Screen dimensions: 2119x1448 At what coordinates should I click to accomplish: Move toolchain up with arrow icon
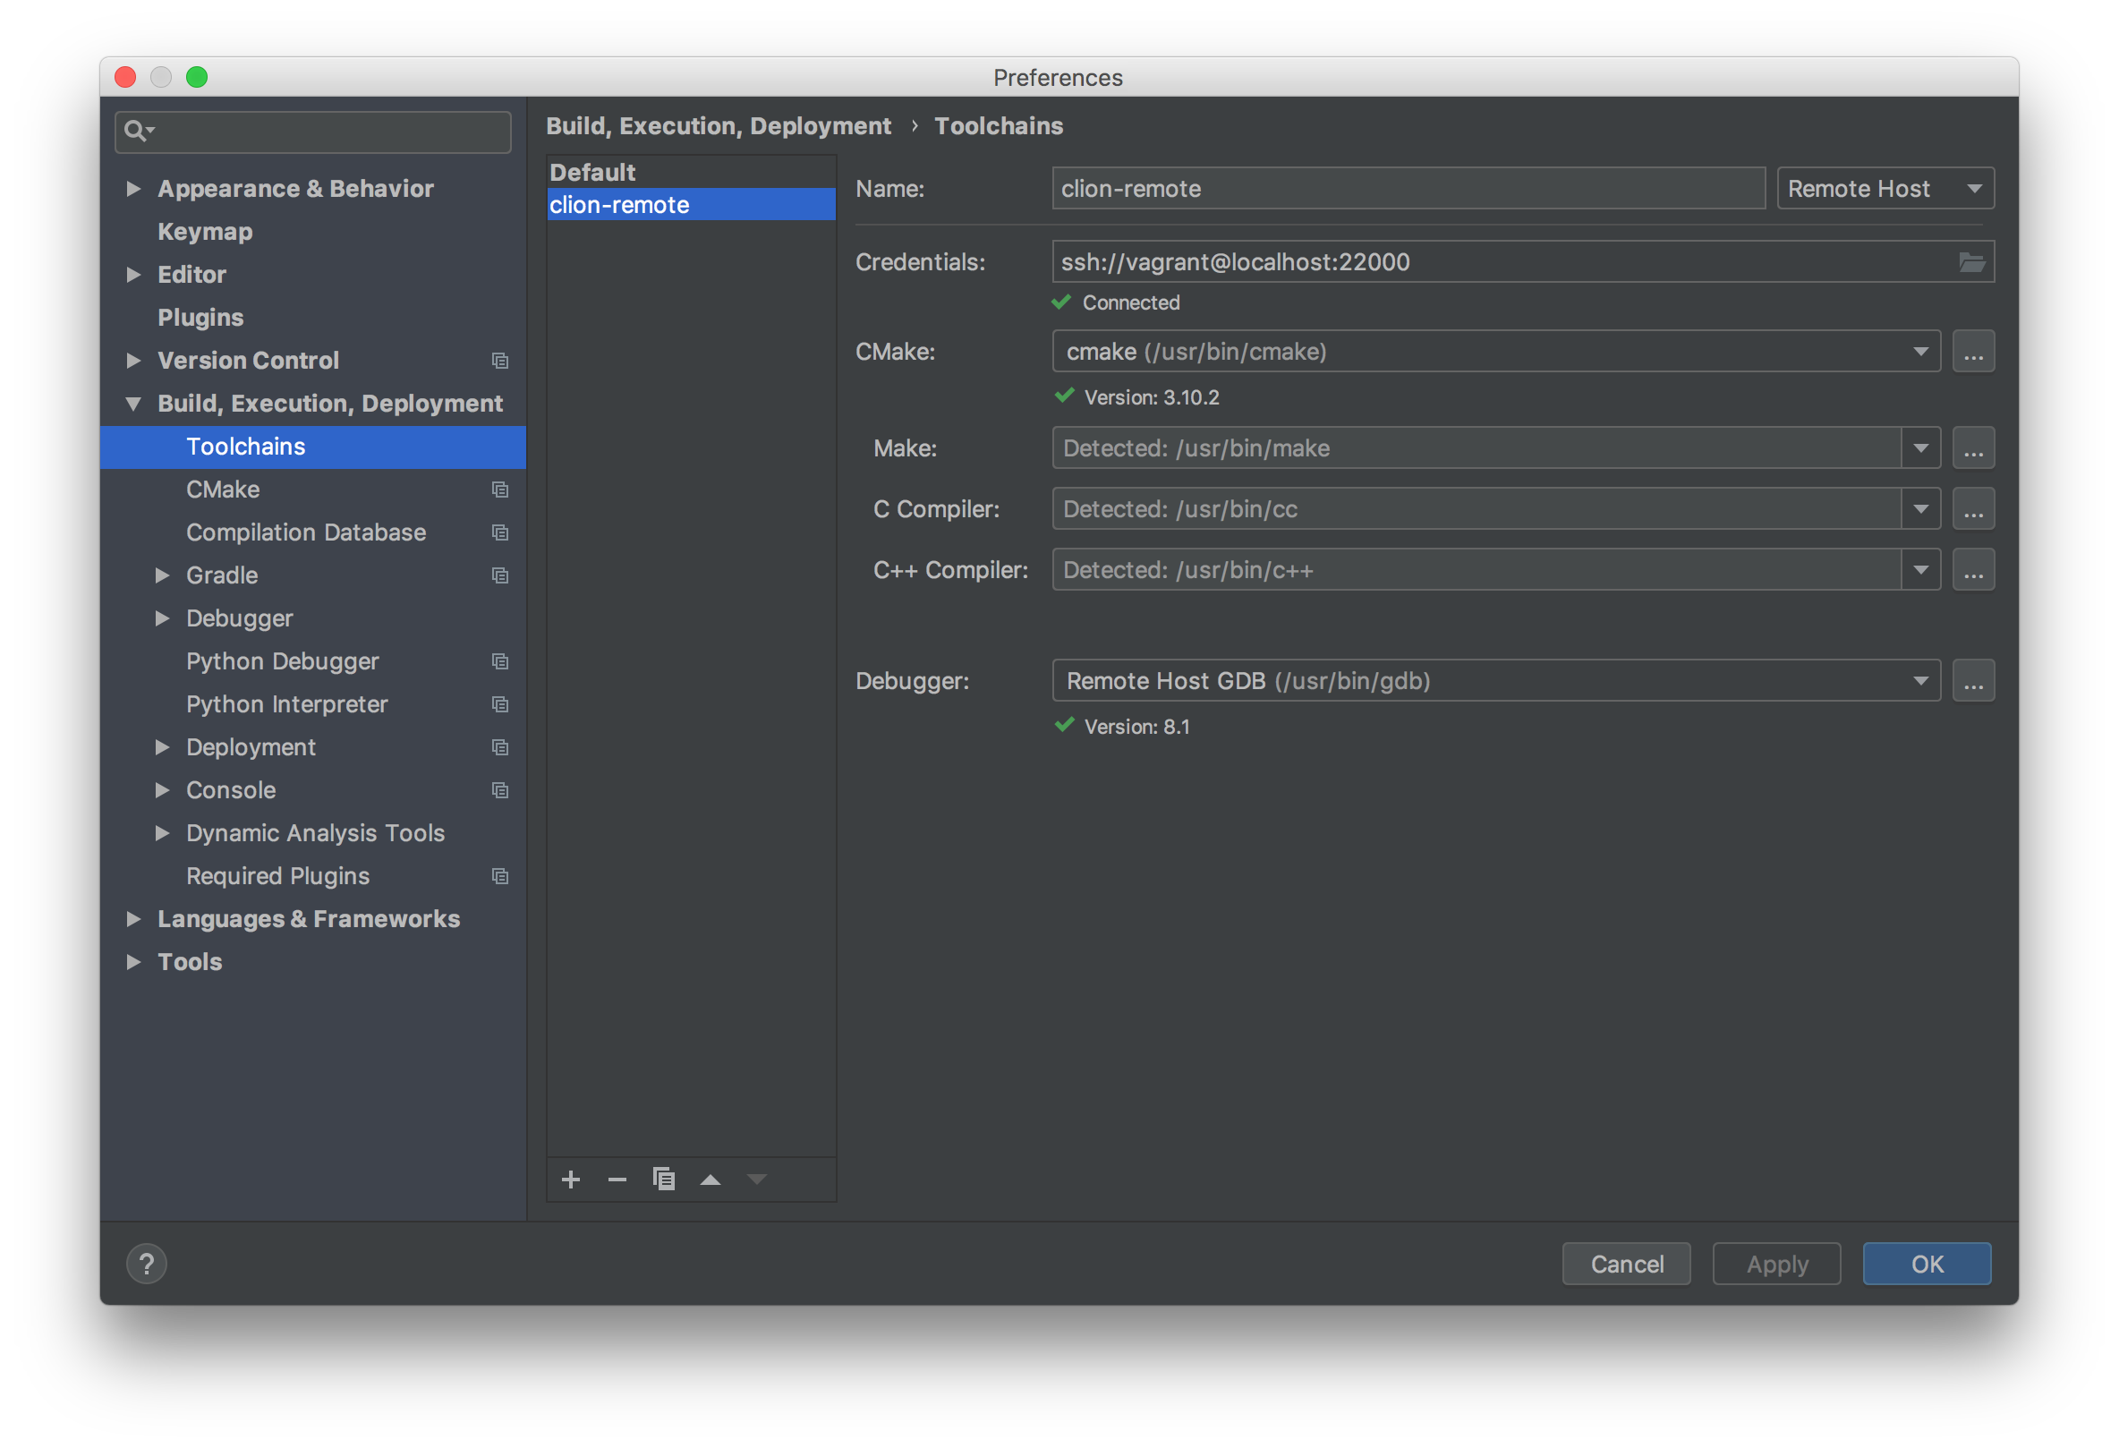(711, 1180)
